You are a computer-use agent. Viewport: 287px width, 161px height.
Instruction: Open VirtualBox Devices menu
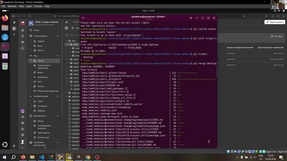(x=38, y=6)
